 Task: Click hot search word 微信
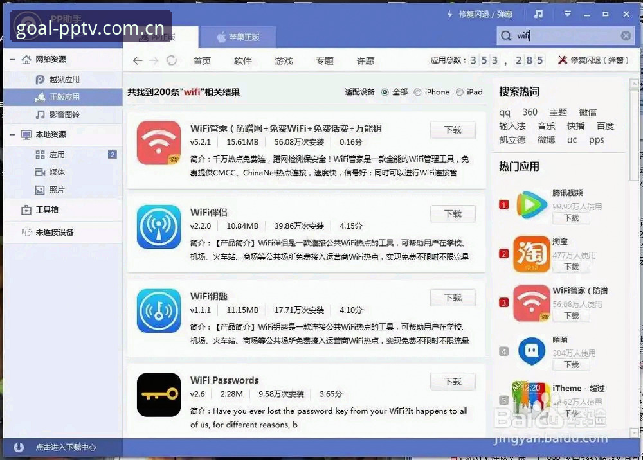[588, 112]
